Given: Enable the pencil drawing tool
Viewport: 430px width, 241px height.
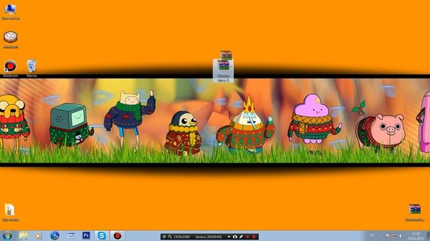Looking at the screenshot, I should tap(241, 236).
